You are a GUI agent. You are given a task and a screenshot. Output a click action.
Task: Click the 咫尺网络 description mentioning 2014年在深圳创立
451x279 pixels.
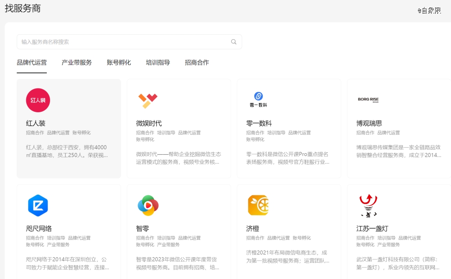[68, 263]
